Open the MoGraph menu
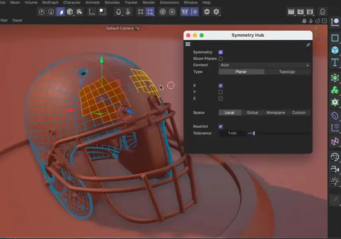The width and height of the screenshot is (341, 239). pos(50,2)
